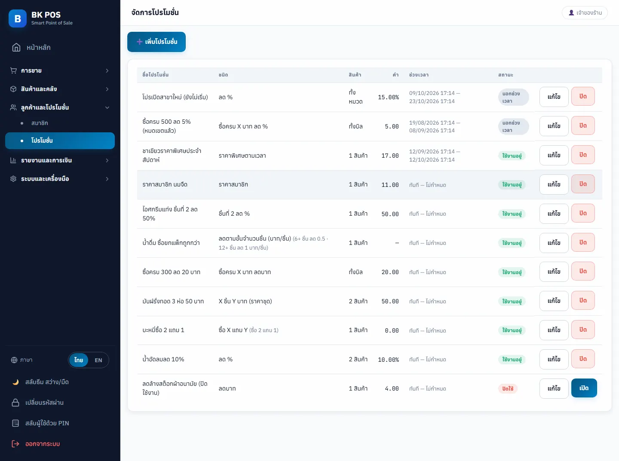Click the ปิดใช้ status badge

[x=508, y=388]
